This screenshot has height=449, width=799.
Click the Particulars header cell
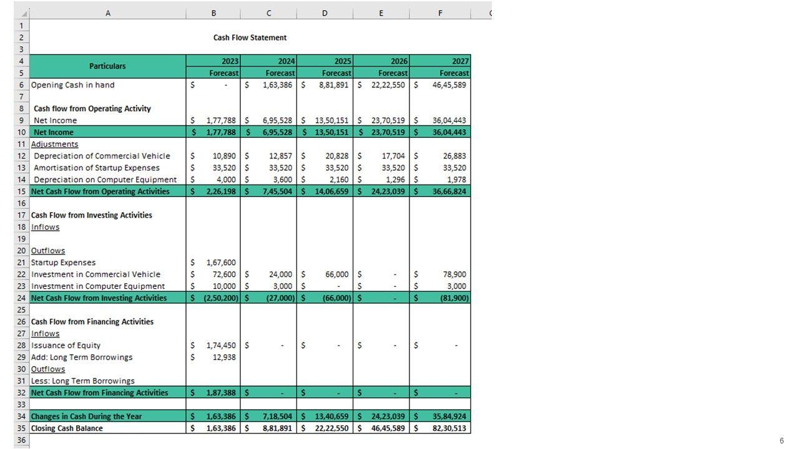(107, 66)
